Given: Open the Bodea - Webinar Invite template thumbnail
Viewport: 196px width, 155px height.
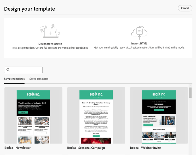Looking at the screenshot, I should pos(159,115).
